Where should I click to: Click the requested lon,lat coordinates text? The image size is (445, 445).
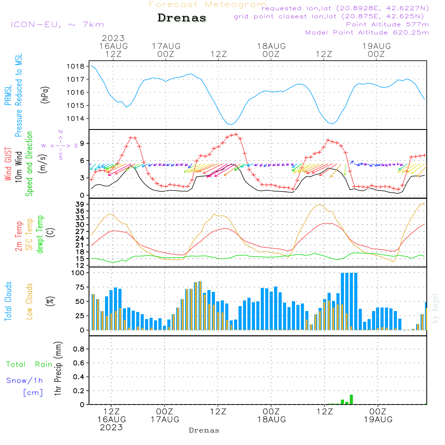pos(345,8)
